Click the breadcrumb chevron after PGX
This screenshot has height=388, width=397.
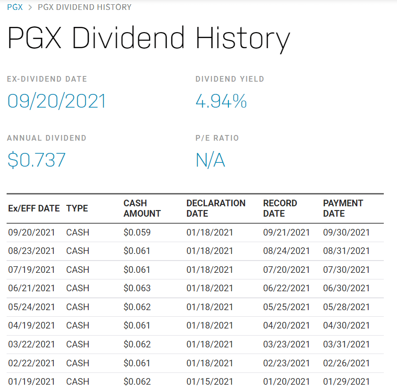[30, 8]
